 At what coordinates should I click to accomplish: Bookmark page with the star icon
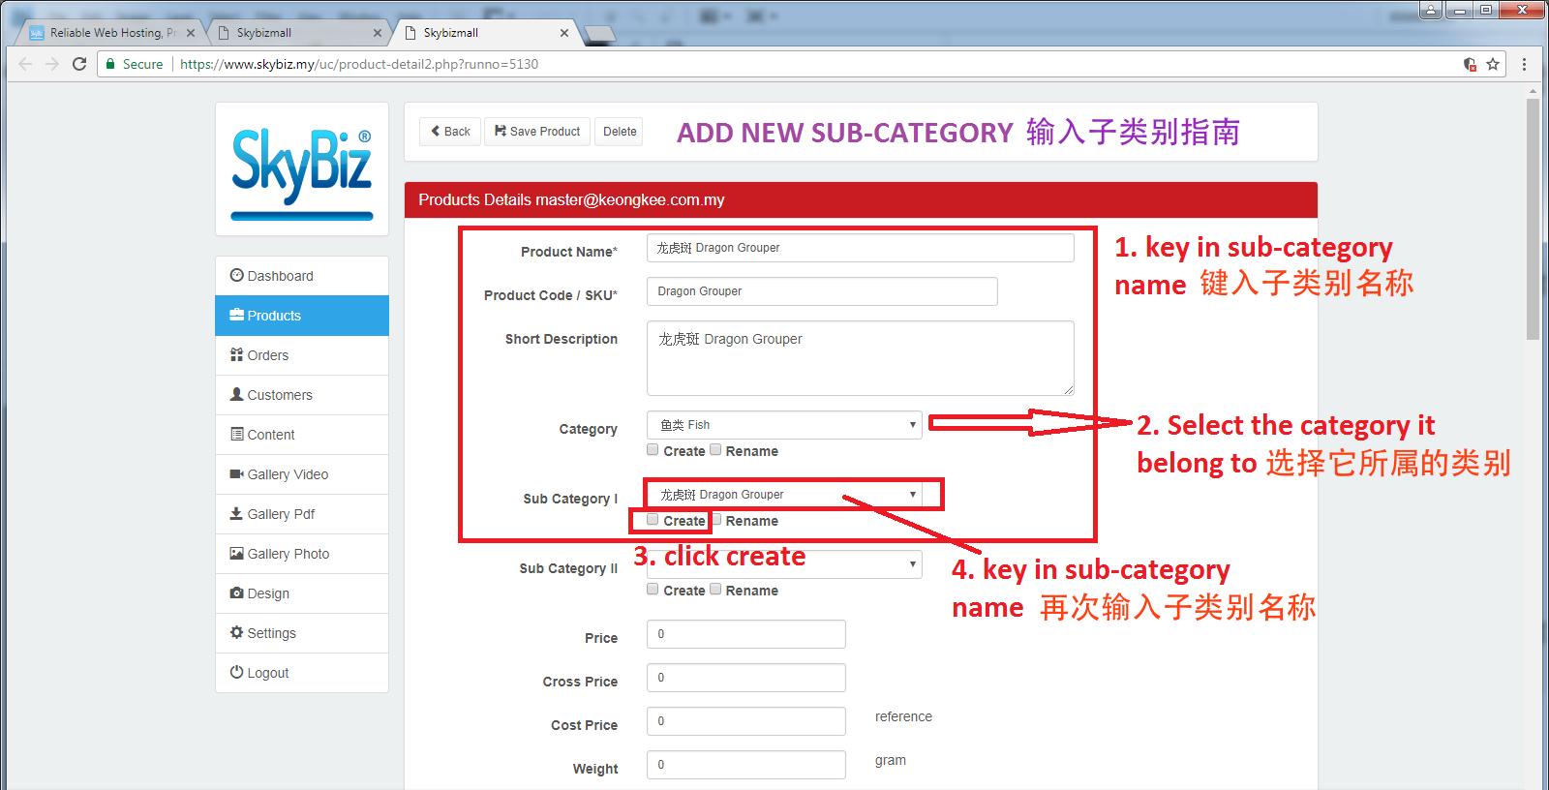pos(1493,64)
